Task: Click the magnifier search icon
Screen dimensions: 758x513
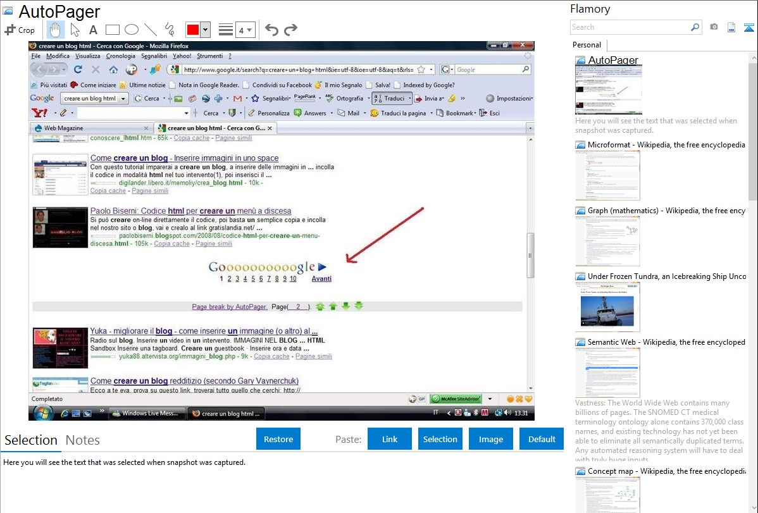Action: [695, 27]
